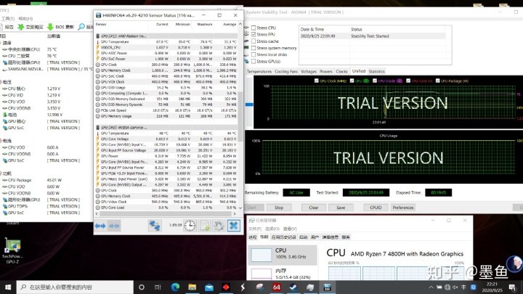523x294 pixels.
Task: Enable the Stress CPU checkbox
Action: 254,28
